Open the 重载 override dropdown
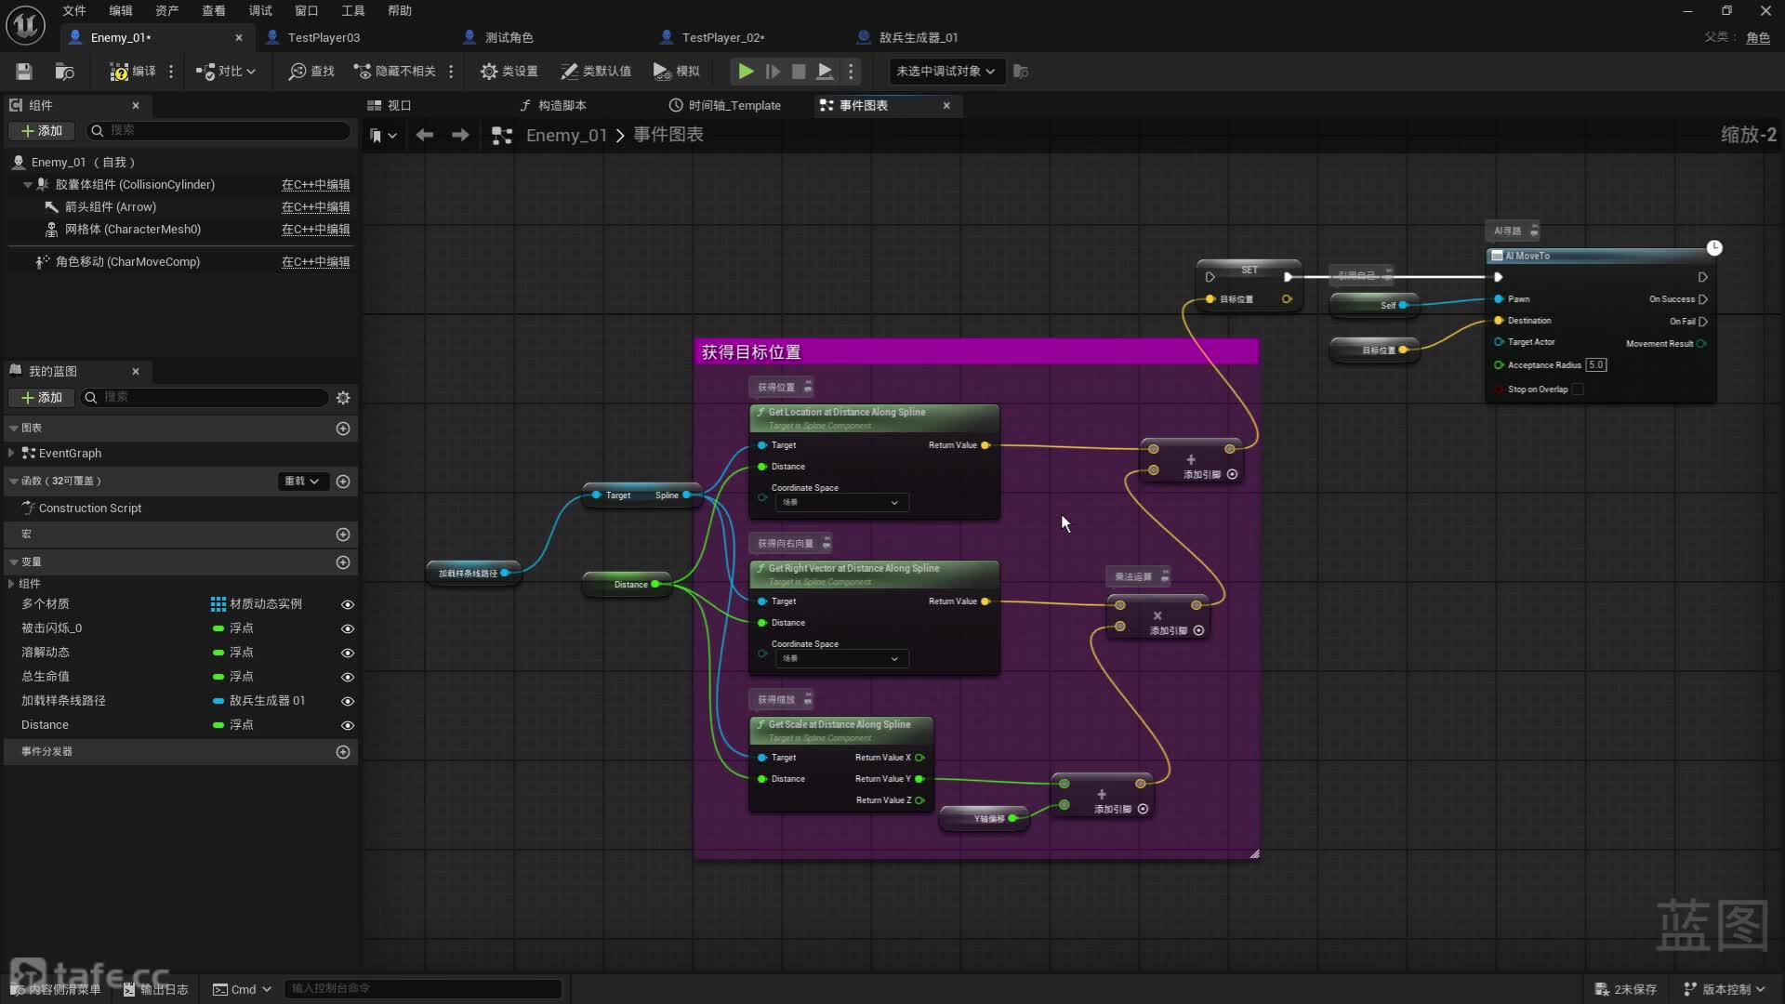1785x1004 pixels. point(302,482)
